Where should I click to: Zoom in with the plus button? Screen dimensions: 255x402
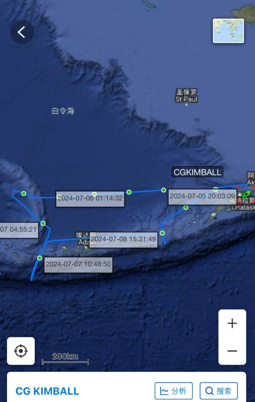pyautogui.click(x=232, y=323)
